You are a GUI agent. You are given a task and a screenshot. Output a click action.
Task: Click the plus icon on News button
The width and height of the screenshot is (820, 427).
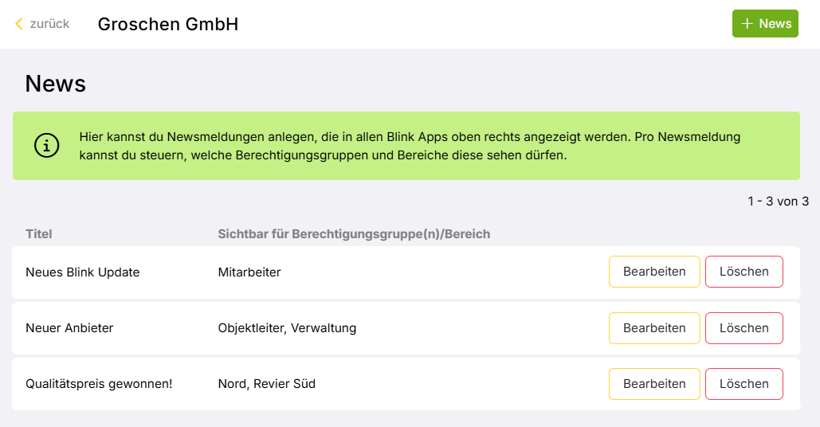pyautogui.click(x=747, y=24)
